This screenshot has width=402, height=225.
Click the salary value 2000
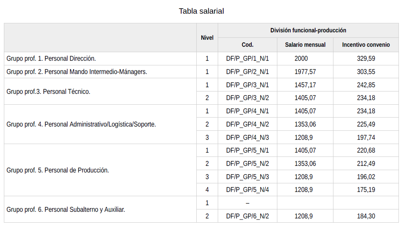[x=301, y=59]
